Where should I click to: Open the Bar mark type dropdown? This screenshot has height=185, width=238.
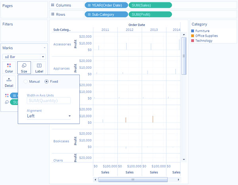point(24,57)
